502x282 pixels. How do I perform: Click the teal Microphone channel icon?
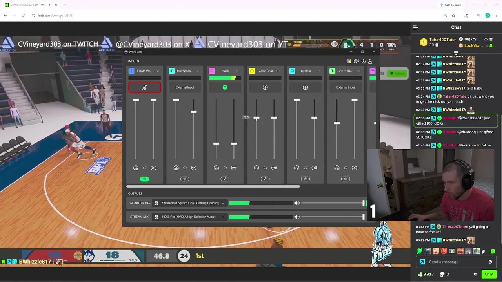171,71
